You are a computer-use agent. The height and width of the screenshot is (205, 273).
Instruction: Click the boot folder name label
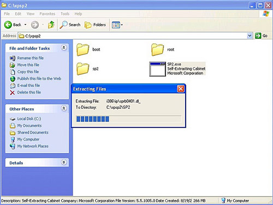tap(96, 50)
